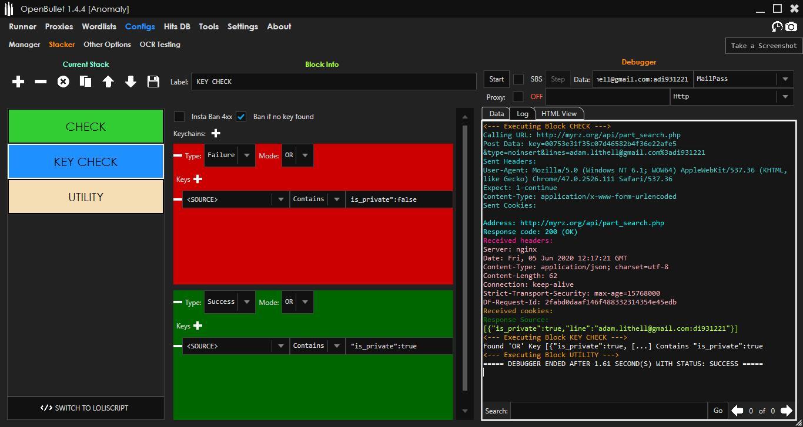The image size is (803, 427).
Task: Edit the is_private false key value
Action: coord(399,199)
